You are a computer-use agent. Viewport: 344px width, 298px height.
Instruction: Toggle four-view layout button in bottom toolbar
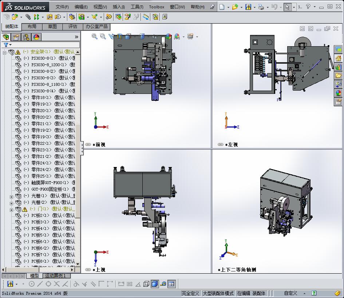point(171,284)
